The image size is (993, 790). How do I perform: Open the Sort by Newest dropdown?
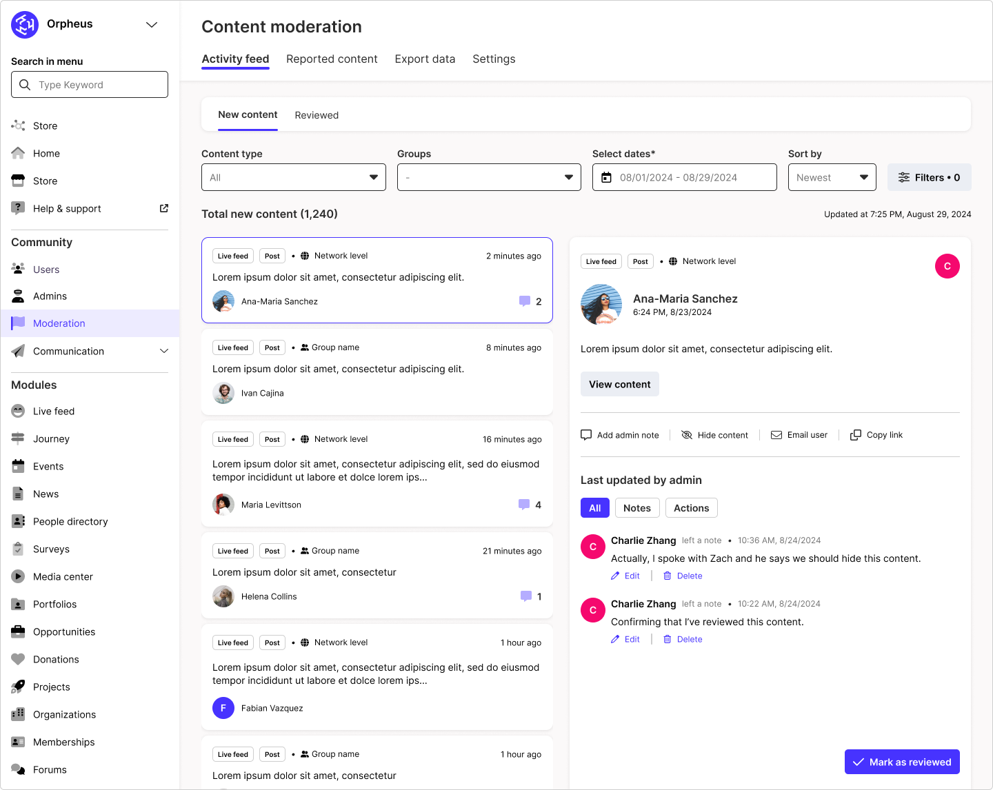pyautogui.click(x=832, y=177)
